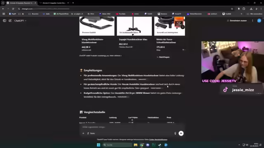Open the YouTube bookmark
This screenshot has width=264, height=148.
pos(121,14)
